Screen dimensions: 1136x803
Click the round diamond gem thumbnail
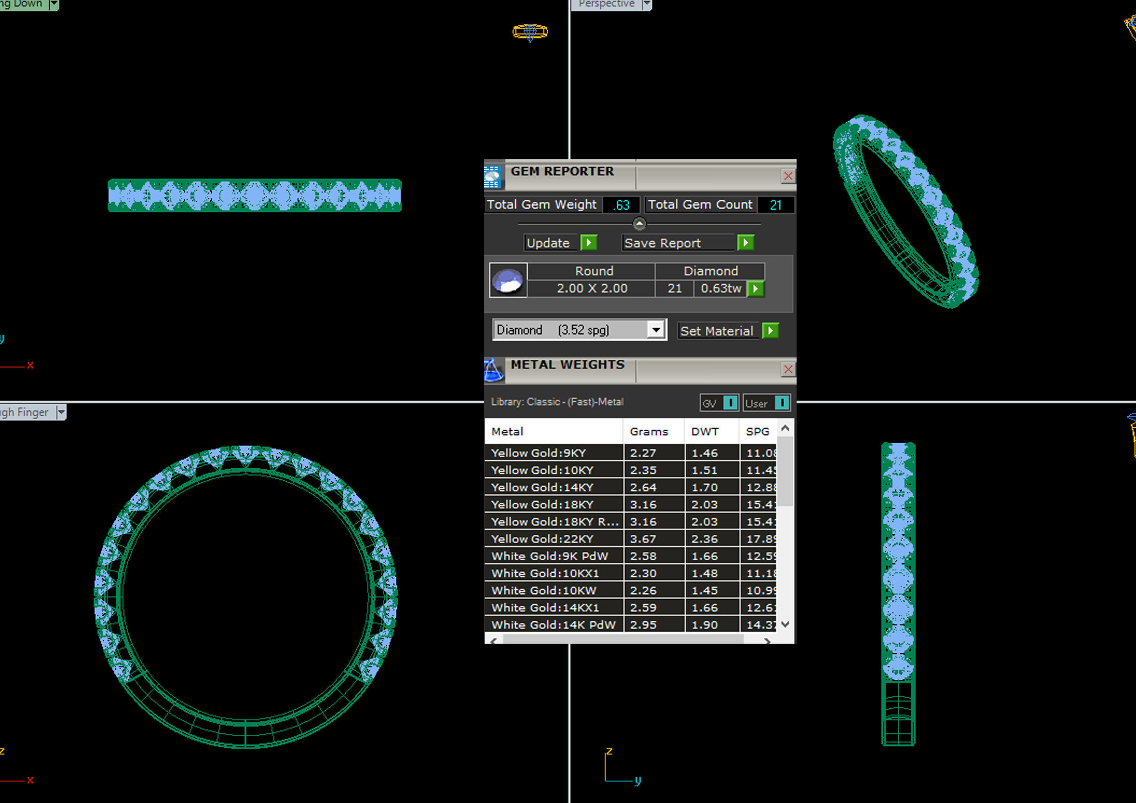click(508, 280)
